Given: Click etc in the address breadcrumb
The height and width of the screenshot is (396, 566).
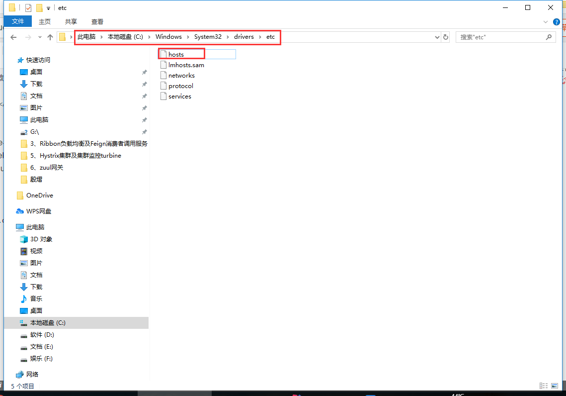Looking at the screenshot, I should [x=270, y=37].
